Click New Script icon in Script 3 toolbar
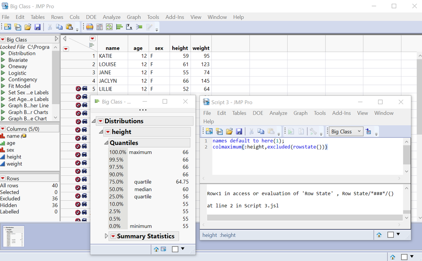 coord(219,131)
